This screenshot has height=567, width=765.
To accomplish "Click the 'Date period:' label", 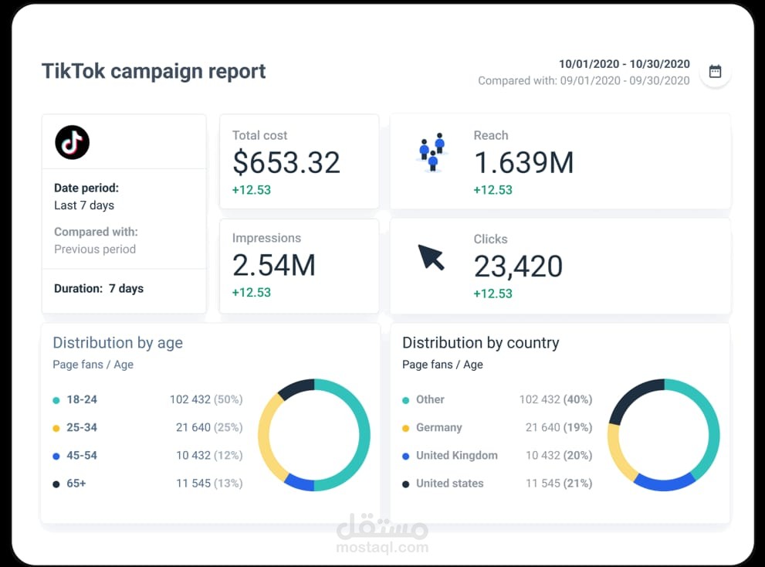I will click(x=86, y=188).
